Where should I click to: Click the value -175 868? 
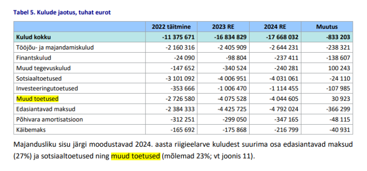point(234,130)
